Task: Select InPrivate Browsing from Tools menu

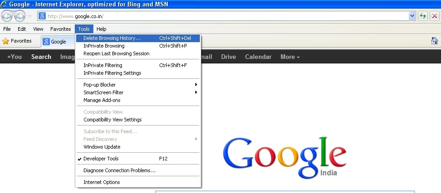Action: click(138, 46)
